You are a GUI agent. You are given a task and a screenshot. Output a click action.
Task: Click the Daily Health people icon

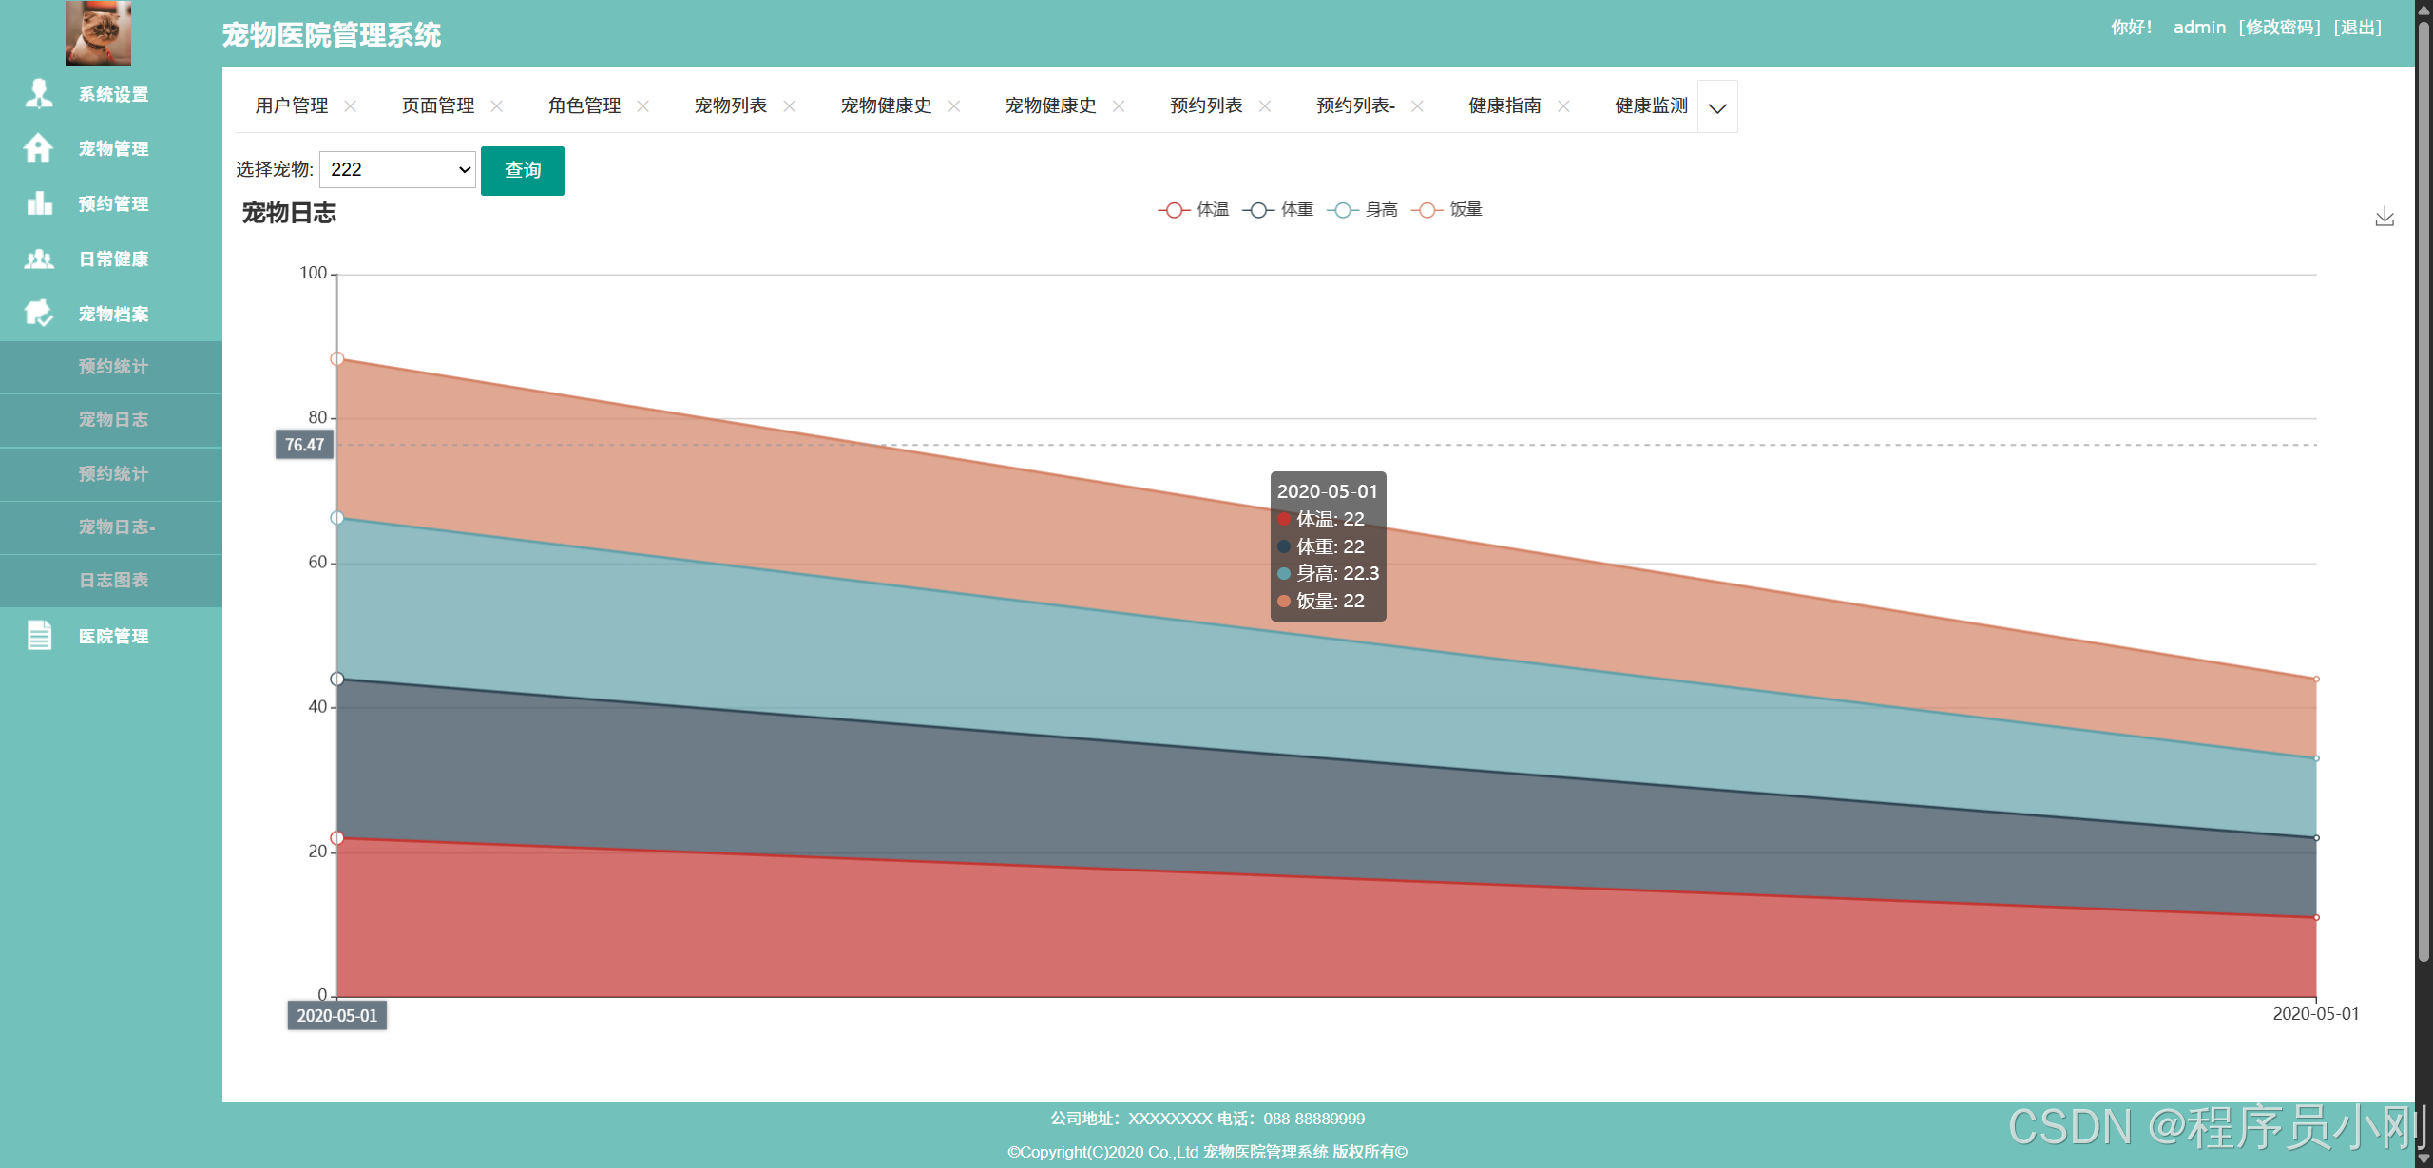(x=39, y=258)
